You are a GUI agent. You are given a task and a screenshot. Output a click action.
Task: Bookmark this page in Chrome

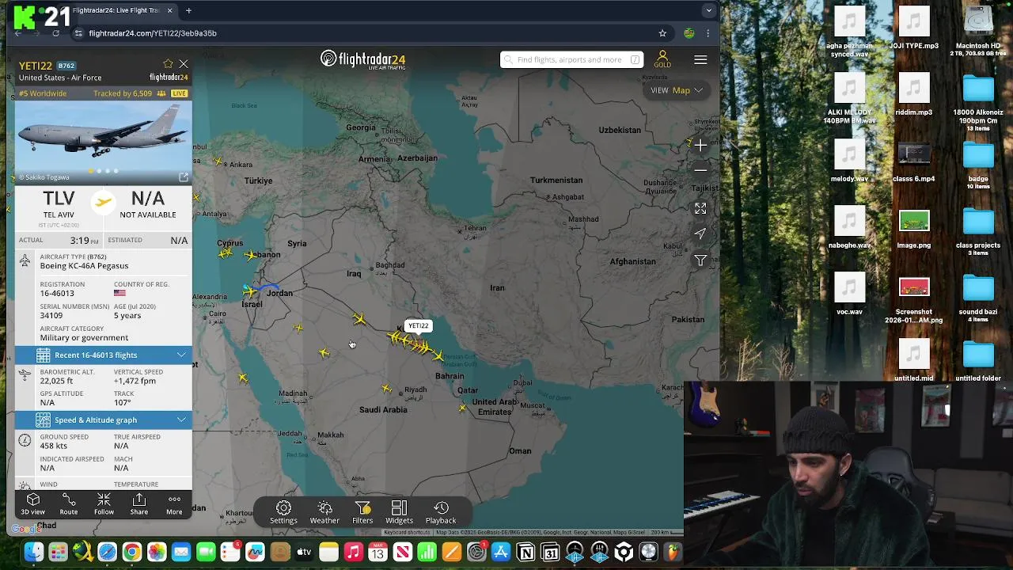(x=662, y=33)
